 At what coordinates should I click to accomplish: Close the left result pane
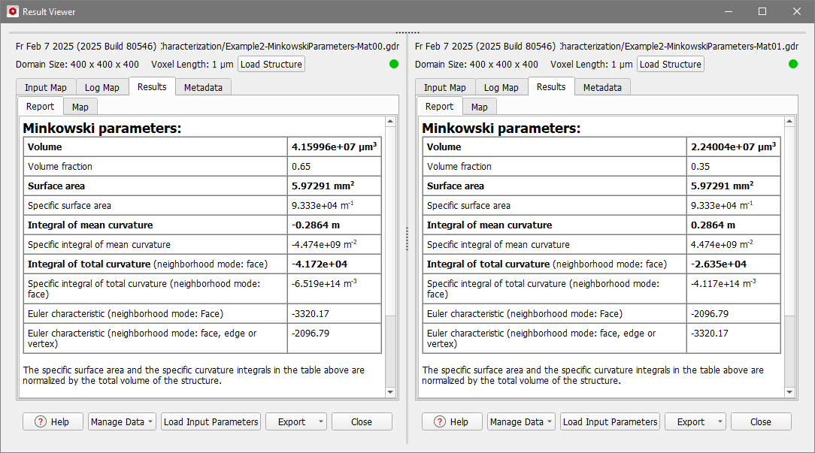point(362,422)
